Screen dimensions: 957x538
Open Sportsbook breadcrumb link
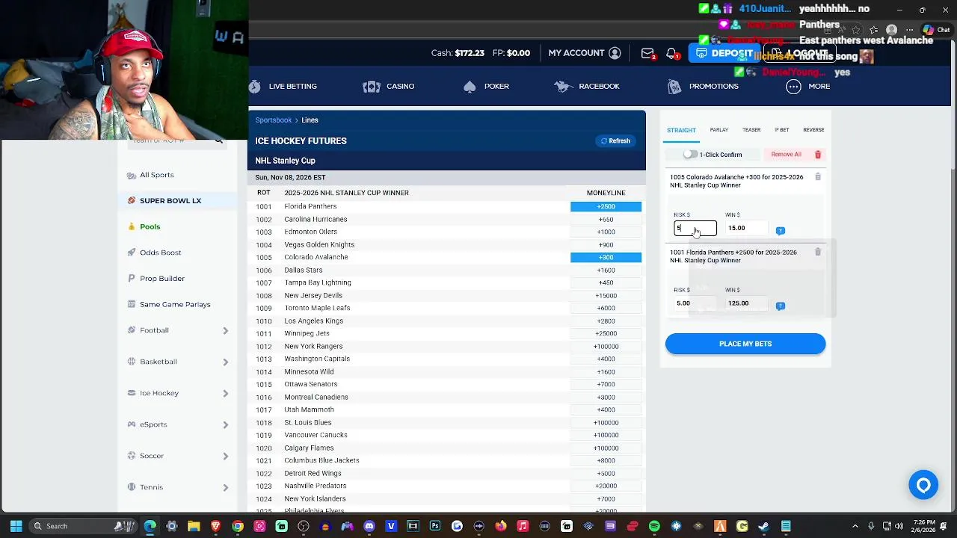[x=274, y=120]
